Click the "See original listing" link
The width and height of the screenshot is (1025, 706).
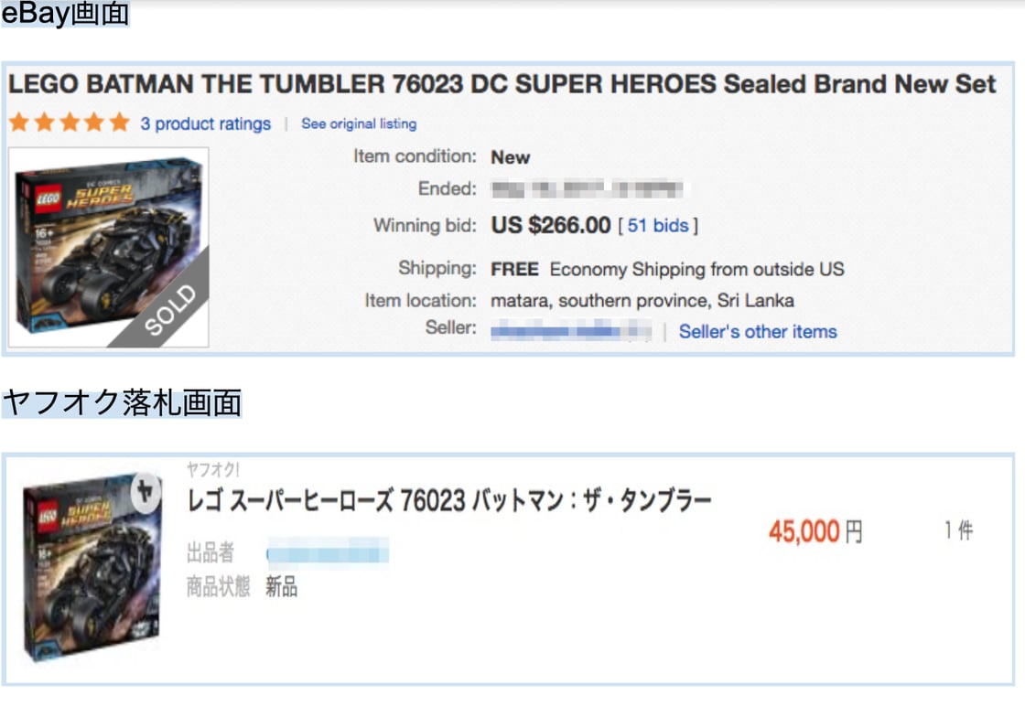click(x=359, y=124)
